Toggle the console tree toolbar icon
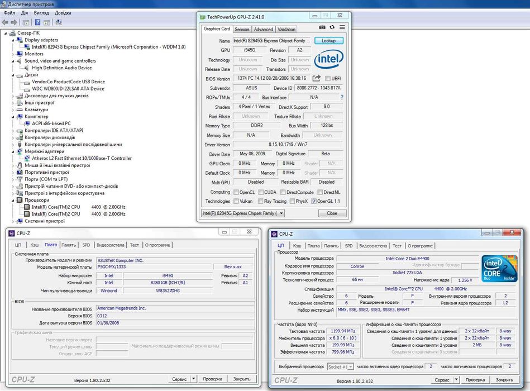 (26, 22)
